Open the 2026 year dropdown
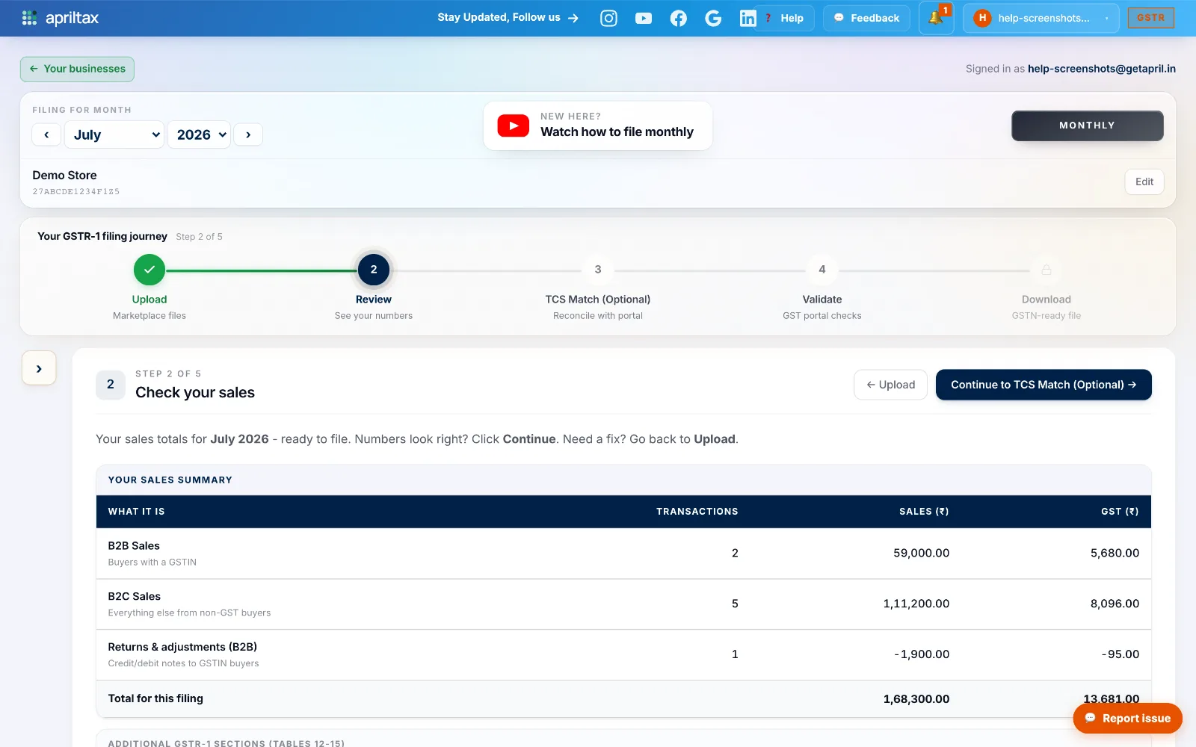1196x747 pixels. [199, 134]
